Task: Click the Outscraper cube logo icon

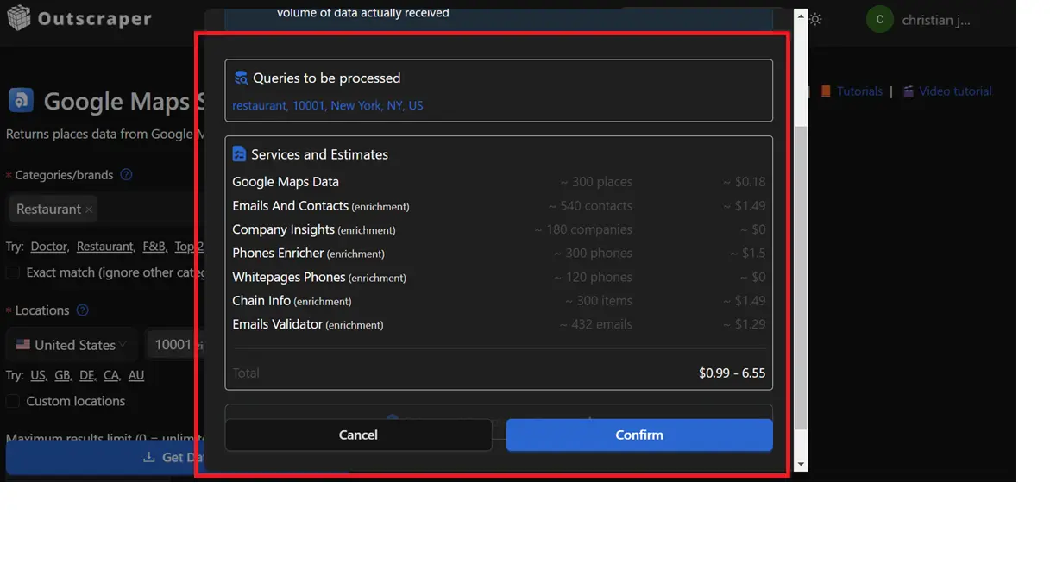Action: pos(18,18)
